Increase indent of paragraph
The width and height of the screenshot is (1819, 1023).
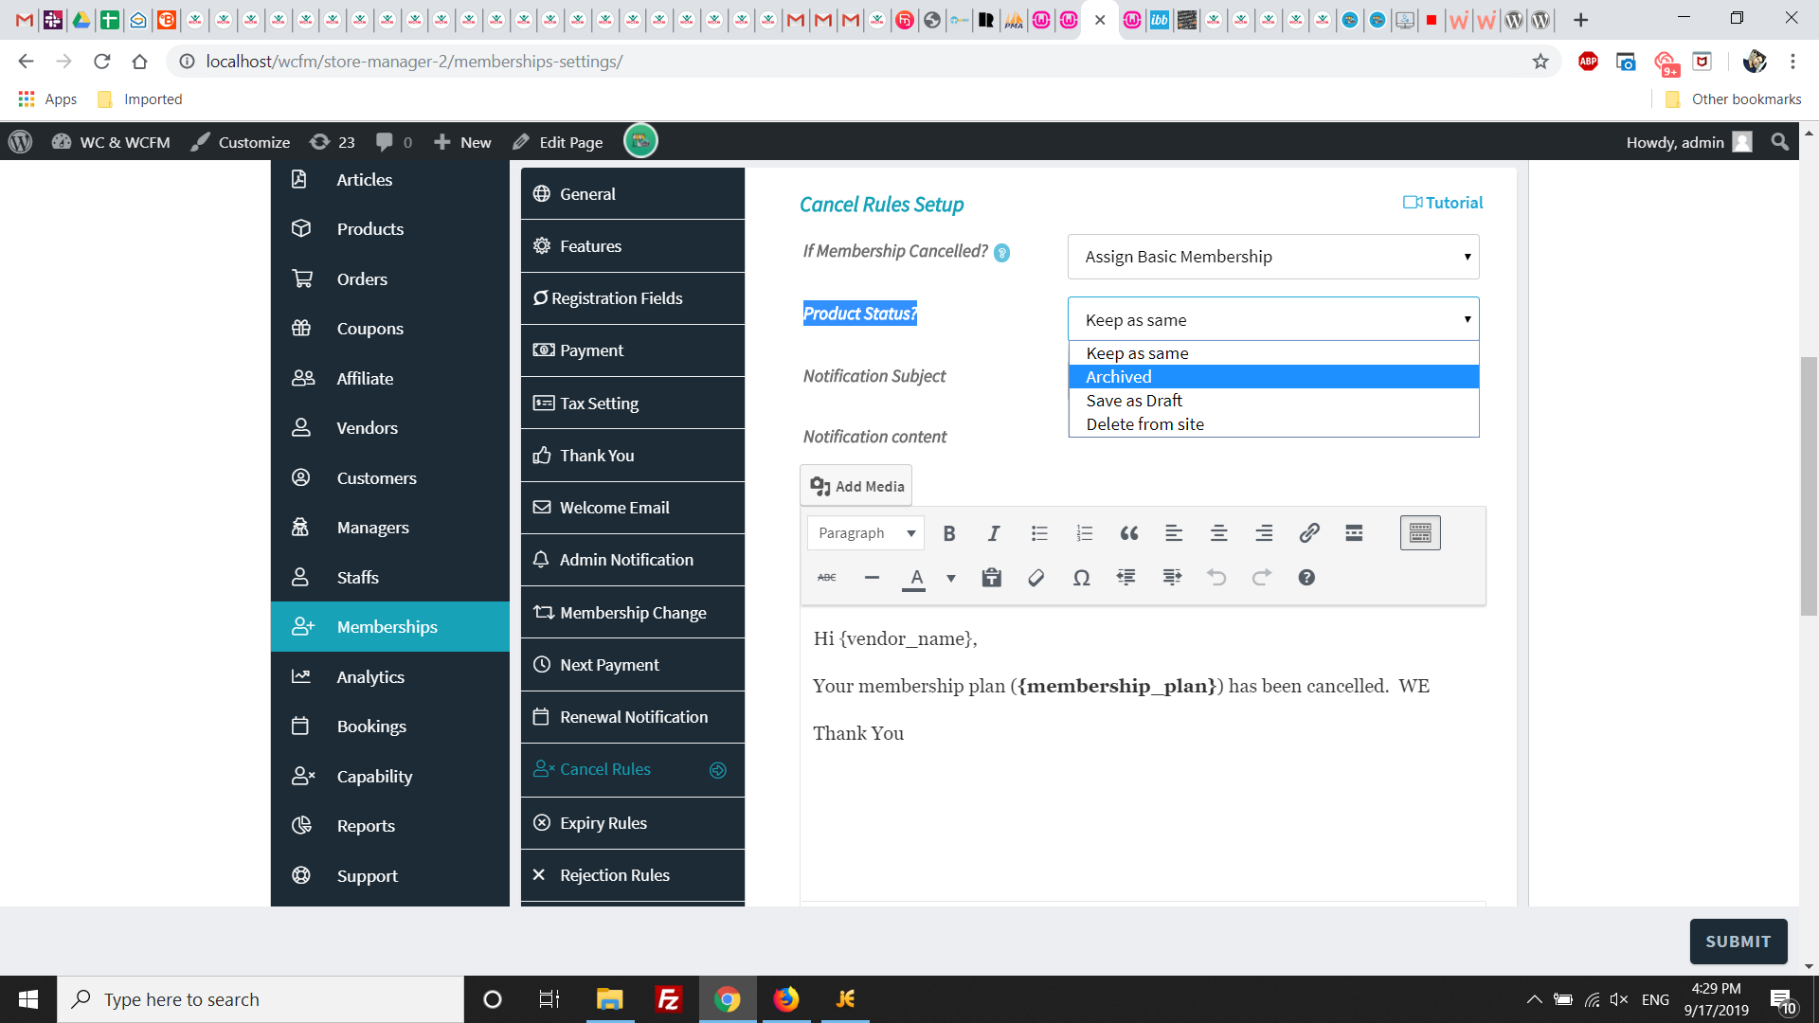point(1172,578)
